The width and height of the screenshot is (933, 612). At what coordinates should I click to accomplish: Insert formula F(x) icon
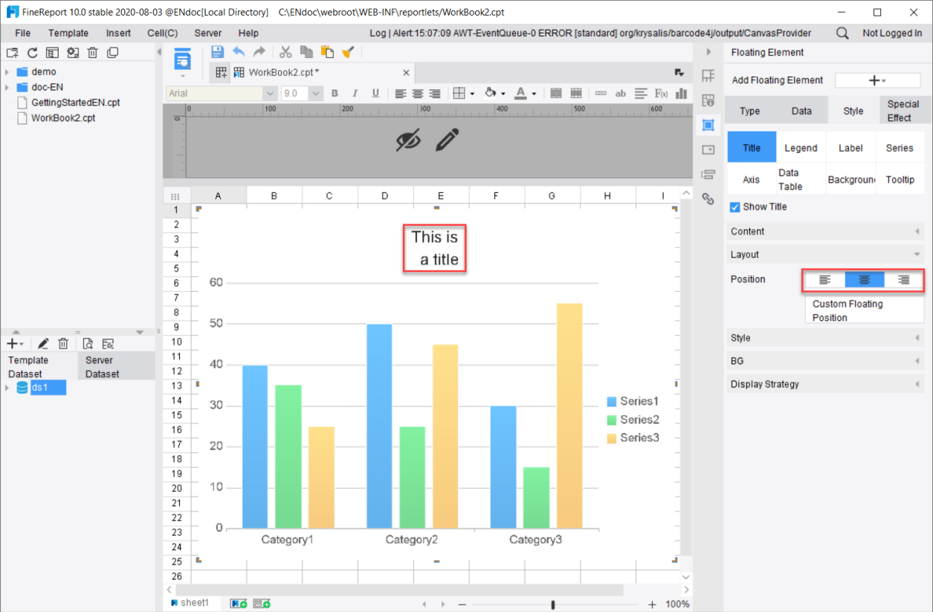tap(660, 94)
